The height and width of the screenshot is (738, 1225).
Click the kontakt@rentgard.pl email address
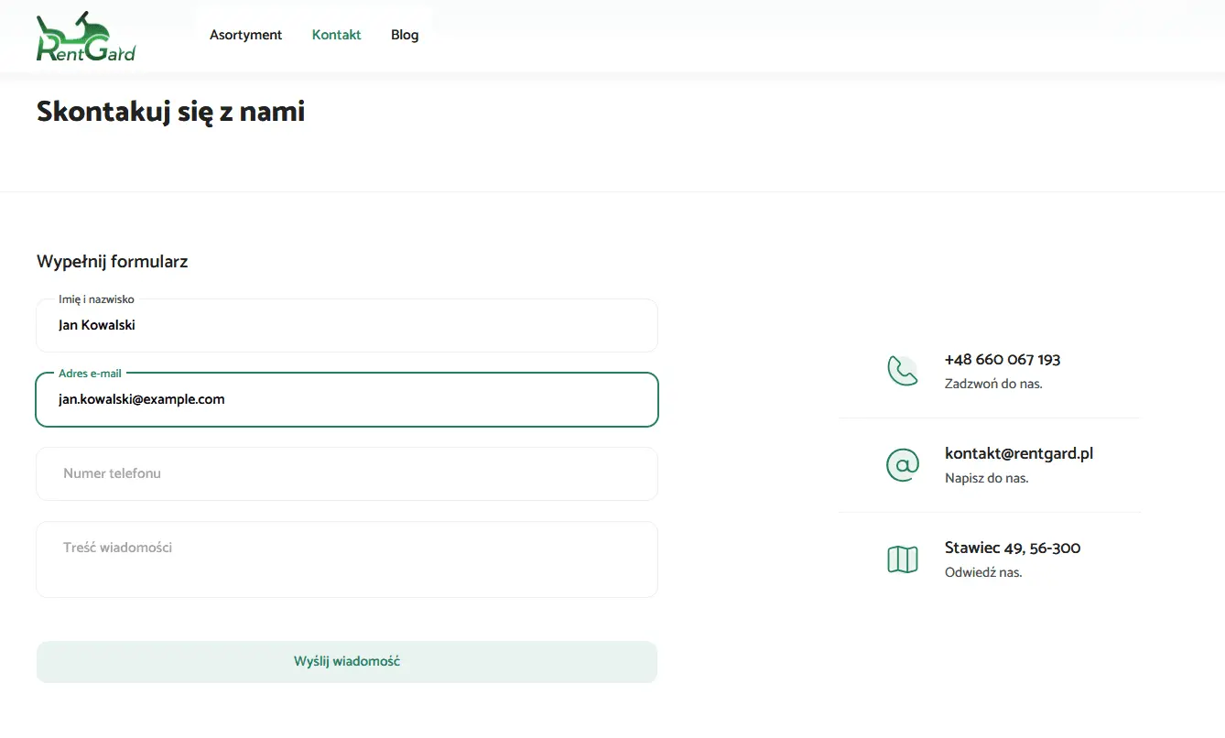(1018, 453)
